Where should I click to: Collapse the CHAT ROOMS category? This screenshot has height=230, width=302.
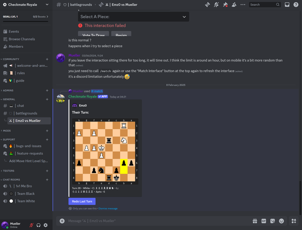click(11, 180)
